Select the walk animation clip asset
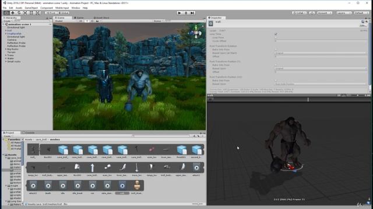This screenshot has height=209, width=373. [x=122, y=186]
